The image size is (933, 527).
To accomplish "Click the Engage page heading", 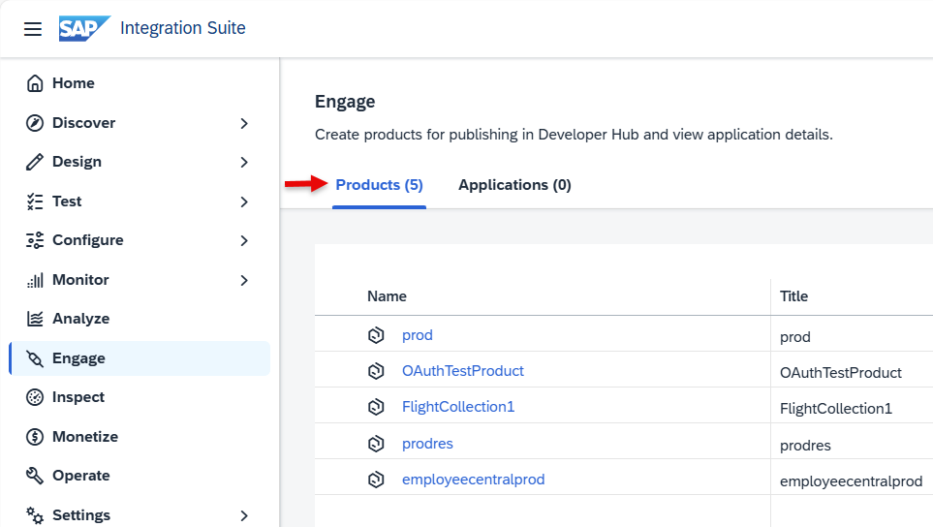I will 345,102.
